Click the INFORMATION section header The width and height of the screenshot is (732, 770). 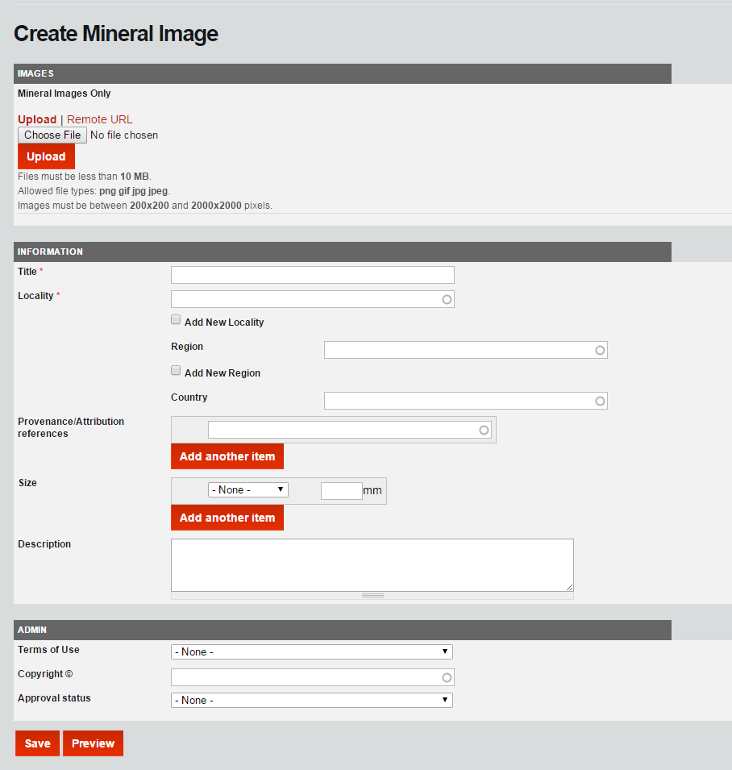click(342, 252)
